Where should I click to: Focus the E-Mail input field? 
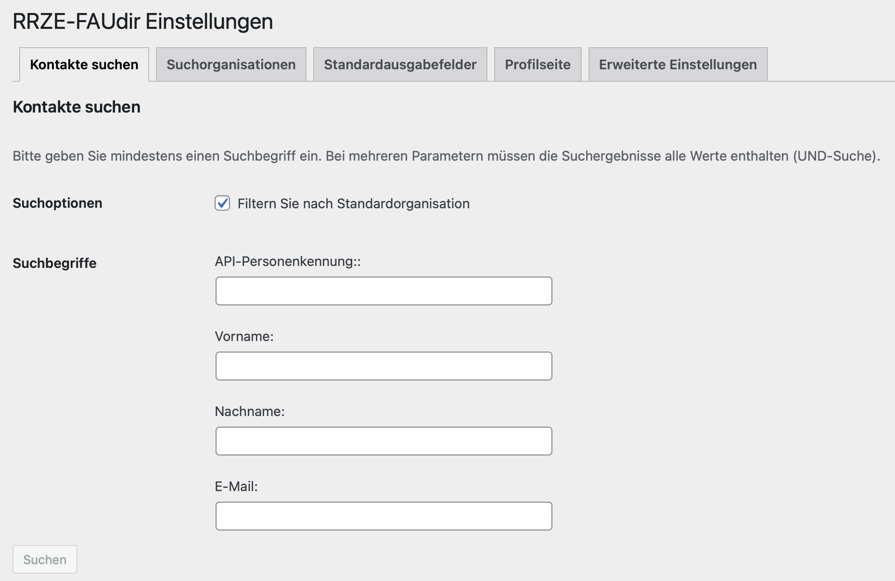[x=384, y=516]
